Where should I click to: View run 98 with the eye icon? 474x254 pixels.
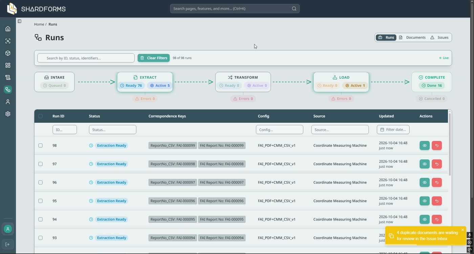(425, 146)
